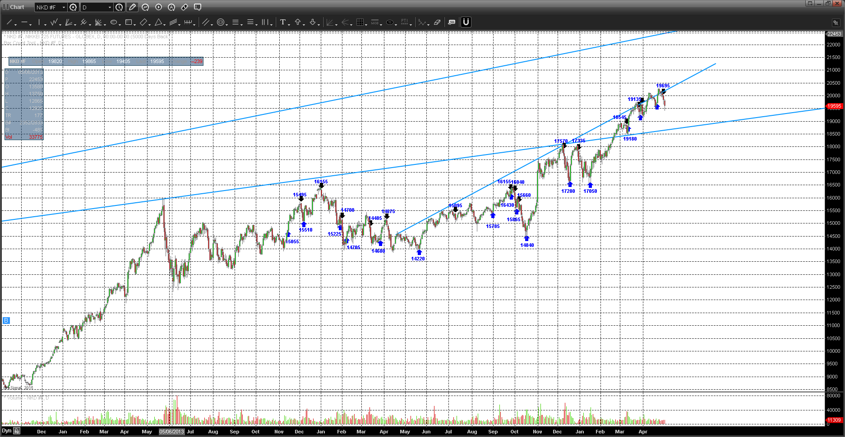Toggle the magnet snap mode button
Screen dimensions: 845x437
466,22
